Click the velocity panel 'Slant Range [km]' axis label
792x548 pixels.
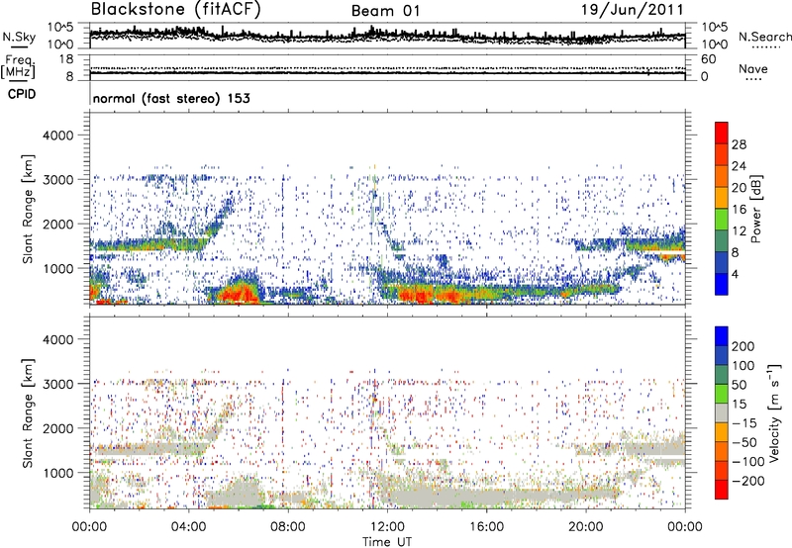pyautogui.click(x=28, y=413)
